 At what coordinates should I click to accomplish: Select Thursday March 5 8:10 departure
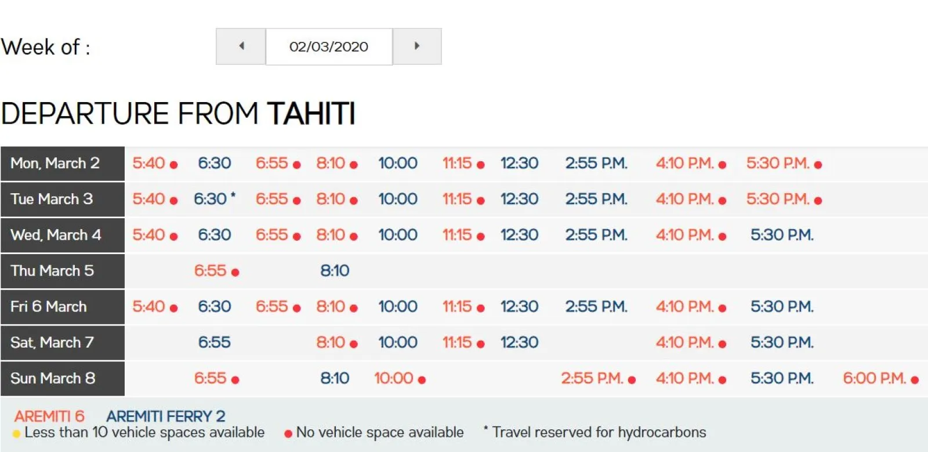click(335, 271)
